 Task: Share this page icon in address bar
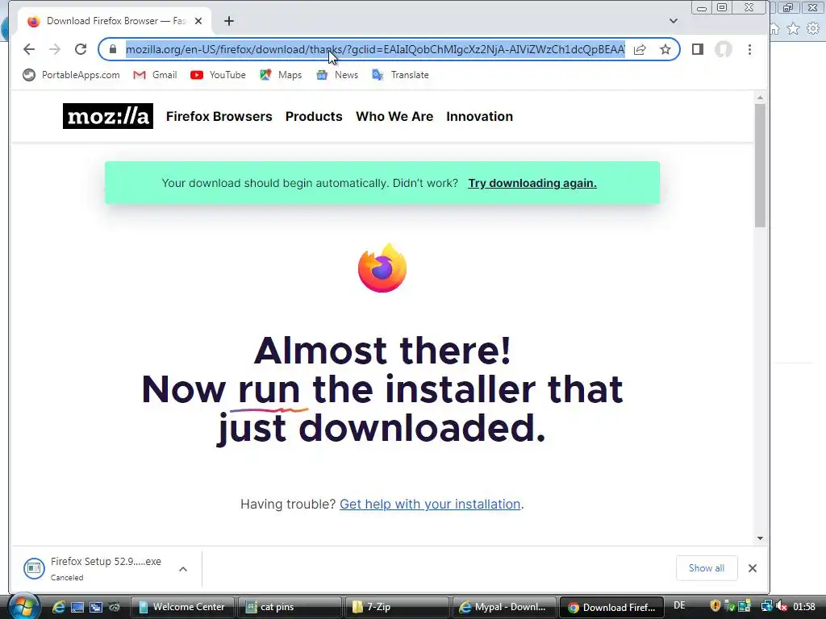tap(640, 49)
